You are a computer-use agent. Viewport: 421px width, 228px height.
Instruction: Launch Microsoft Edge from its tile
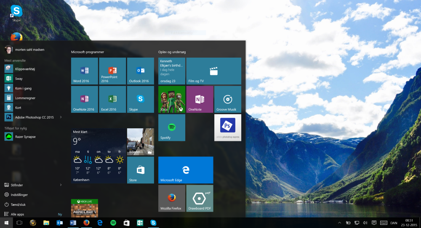pos(186,170)
